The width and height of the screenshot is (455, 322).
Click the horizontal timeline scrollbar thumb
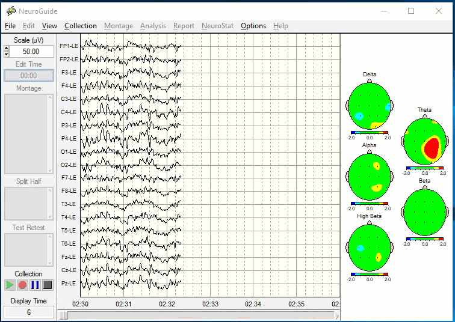[x=64, y=315]
